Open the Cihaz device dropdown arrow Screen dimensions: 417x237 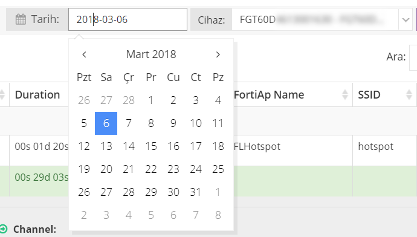tap(406, 20)
